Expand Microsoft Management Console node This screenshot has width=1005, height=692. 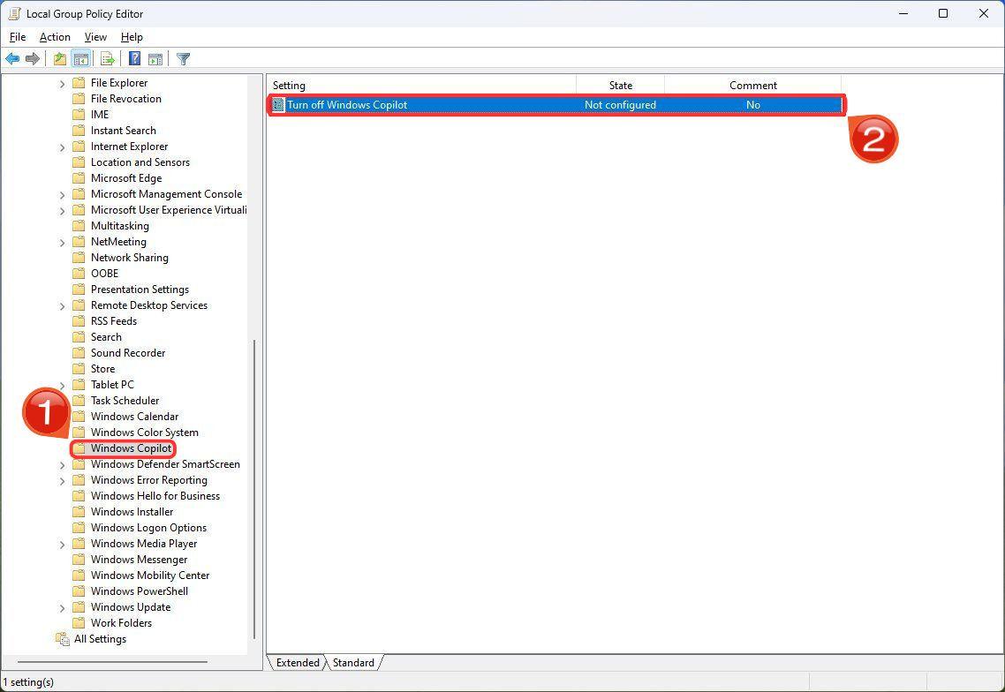tap(62, 195)
